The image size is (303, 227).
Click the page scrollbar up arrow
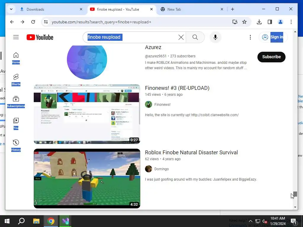pos(295,32)
